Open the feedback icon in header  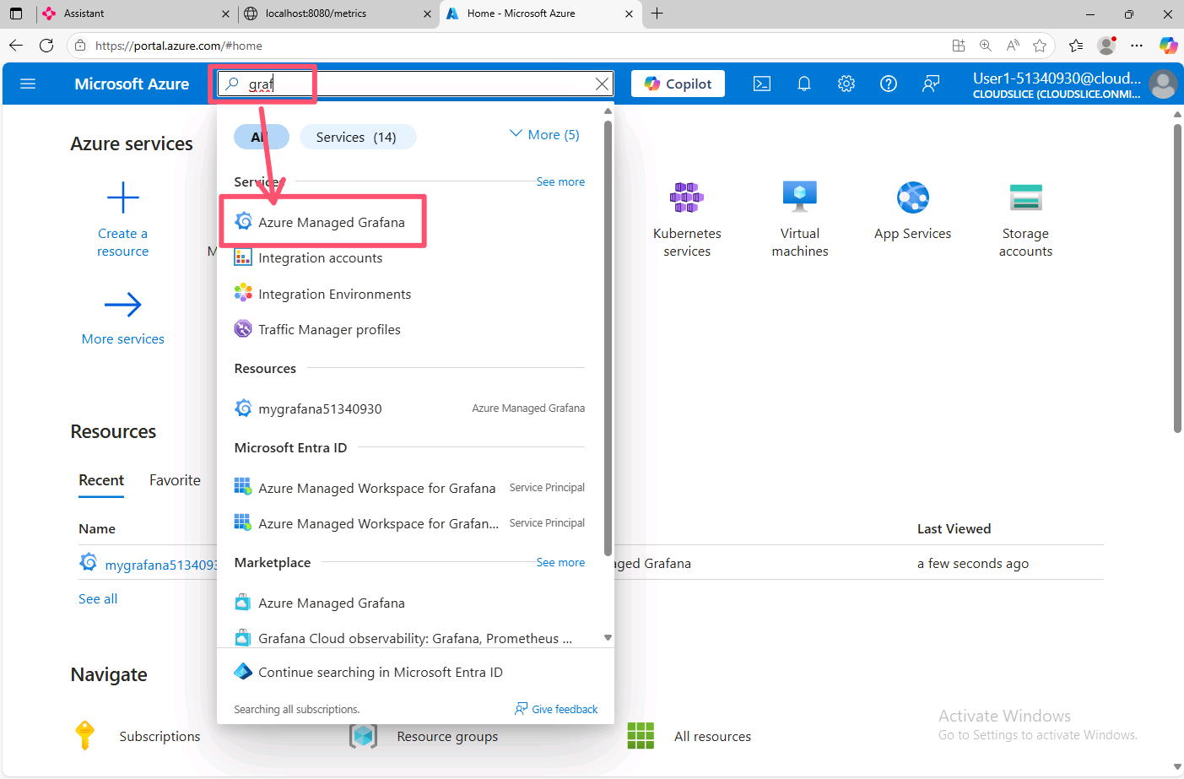coord(930,84)
